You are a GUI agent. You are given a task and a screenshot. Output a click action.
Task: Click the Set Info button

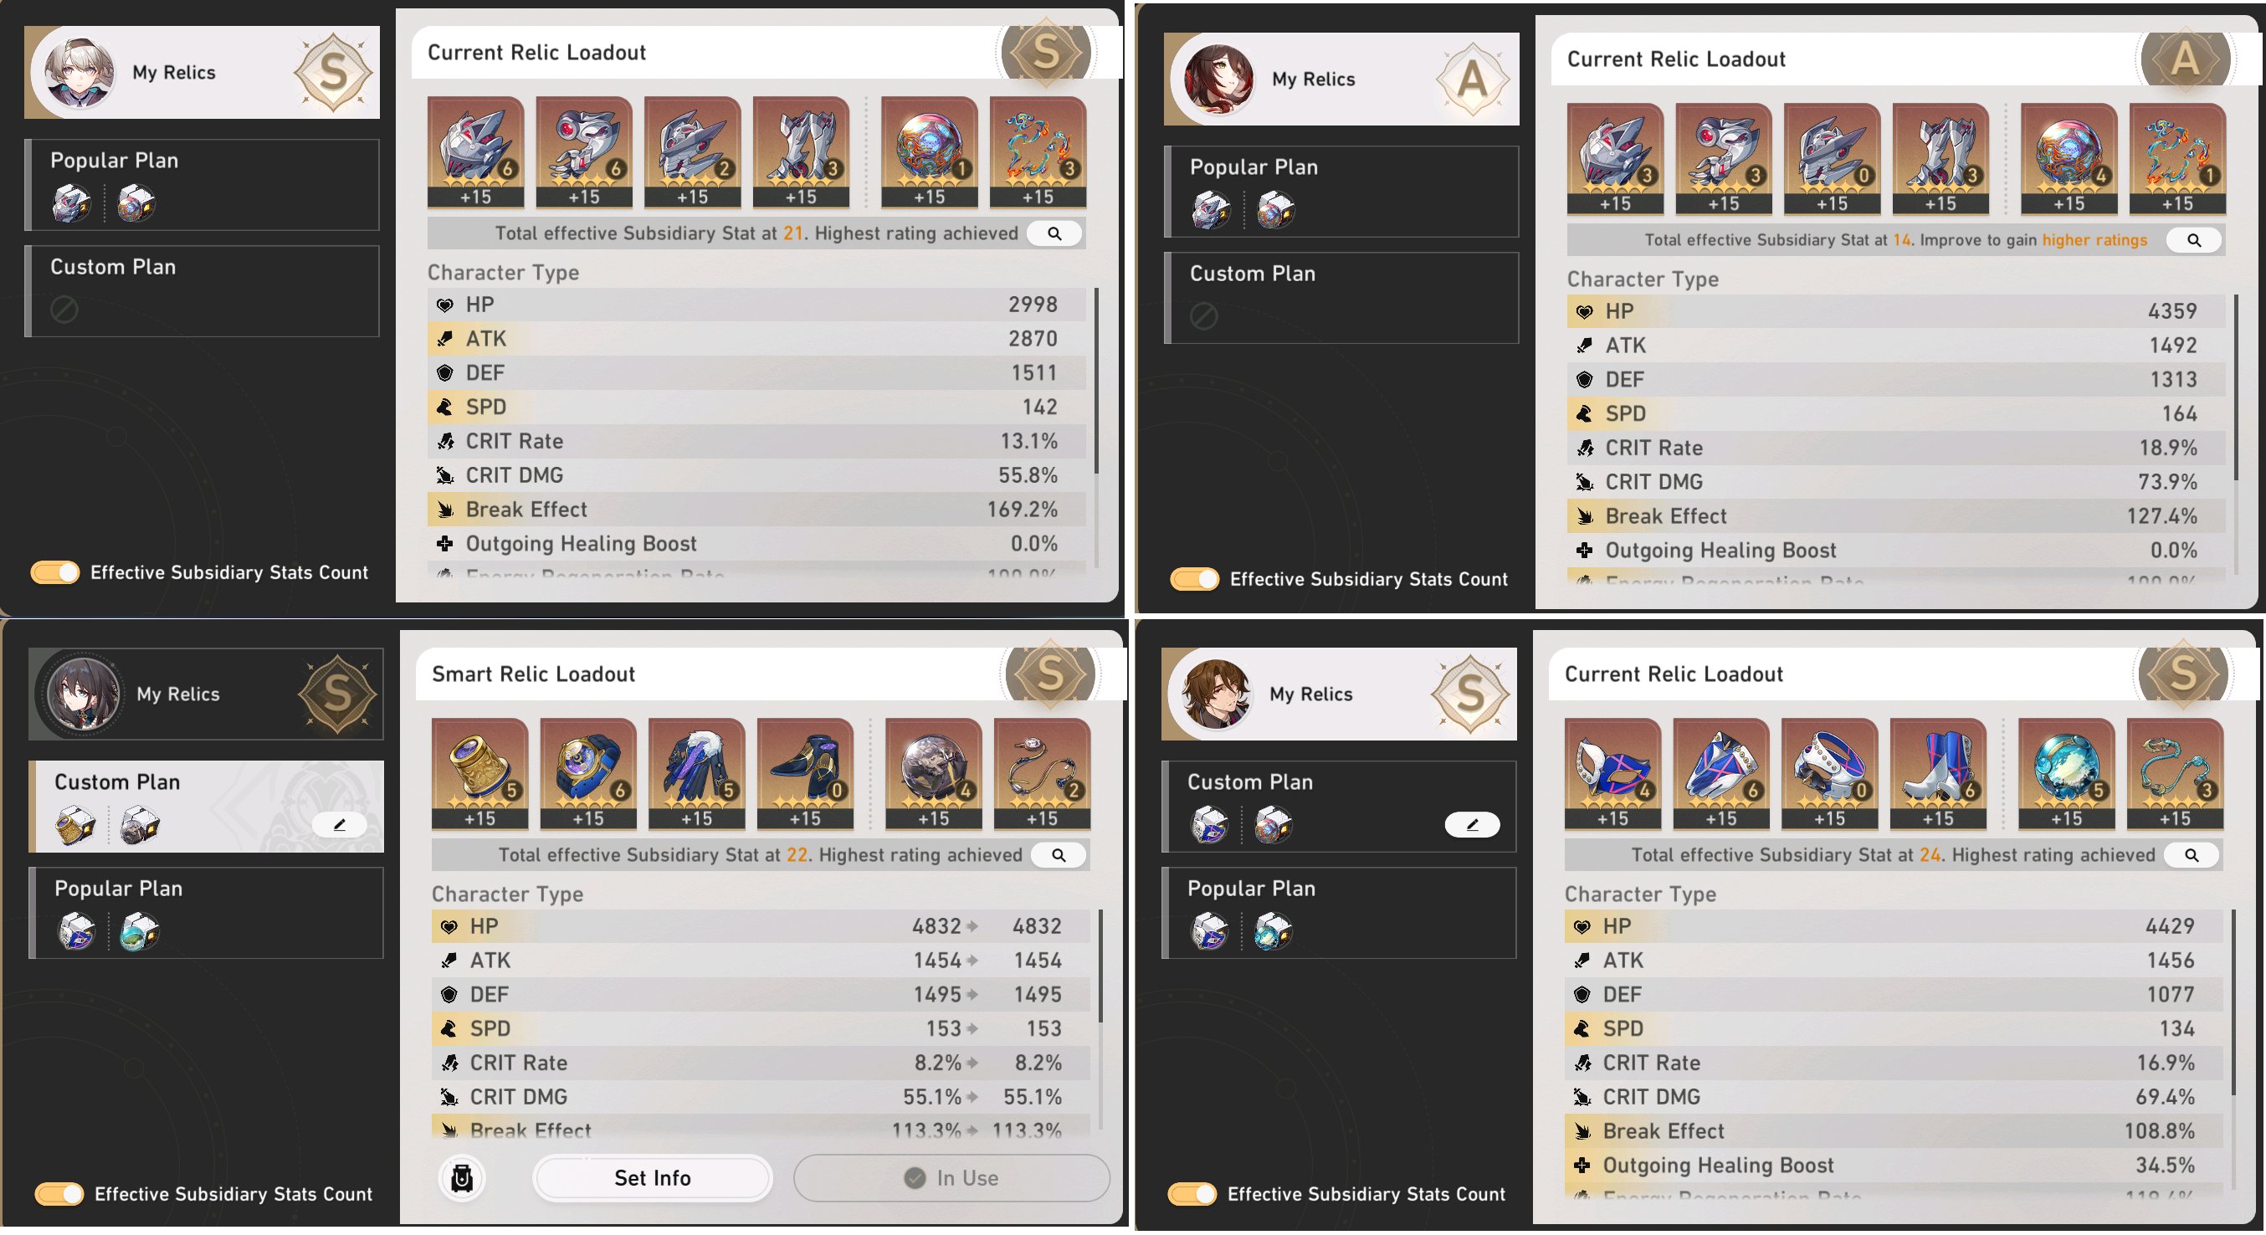coord(653,1178)
